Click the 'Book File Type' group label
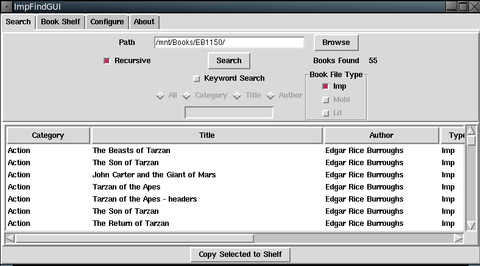The width and height of the screenshot is (480, 266). coord(336,75)
